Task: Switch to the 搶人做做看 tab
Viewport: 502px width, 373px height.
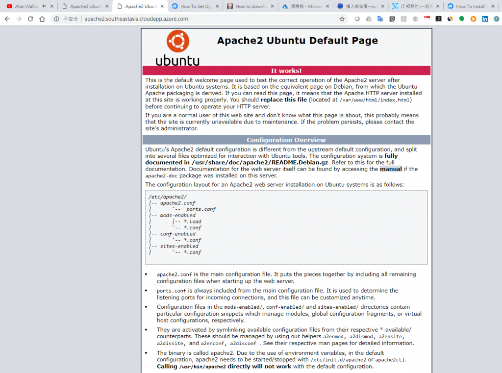Action: click(361, 6)
